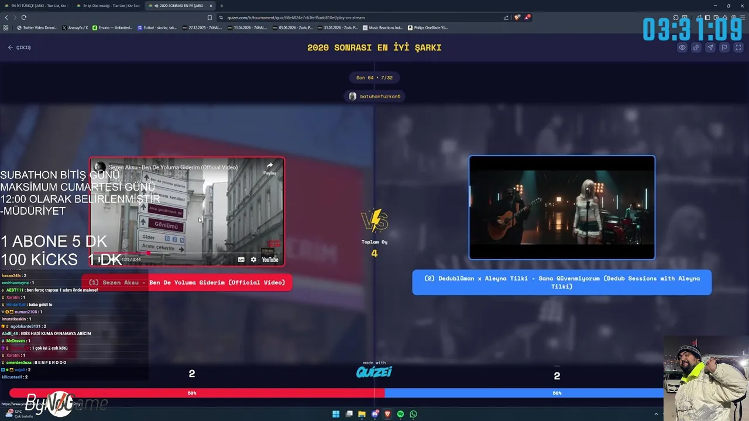749x421 pixels.
Task: Reload the page
Action: (24, 18)
